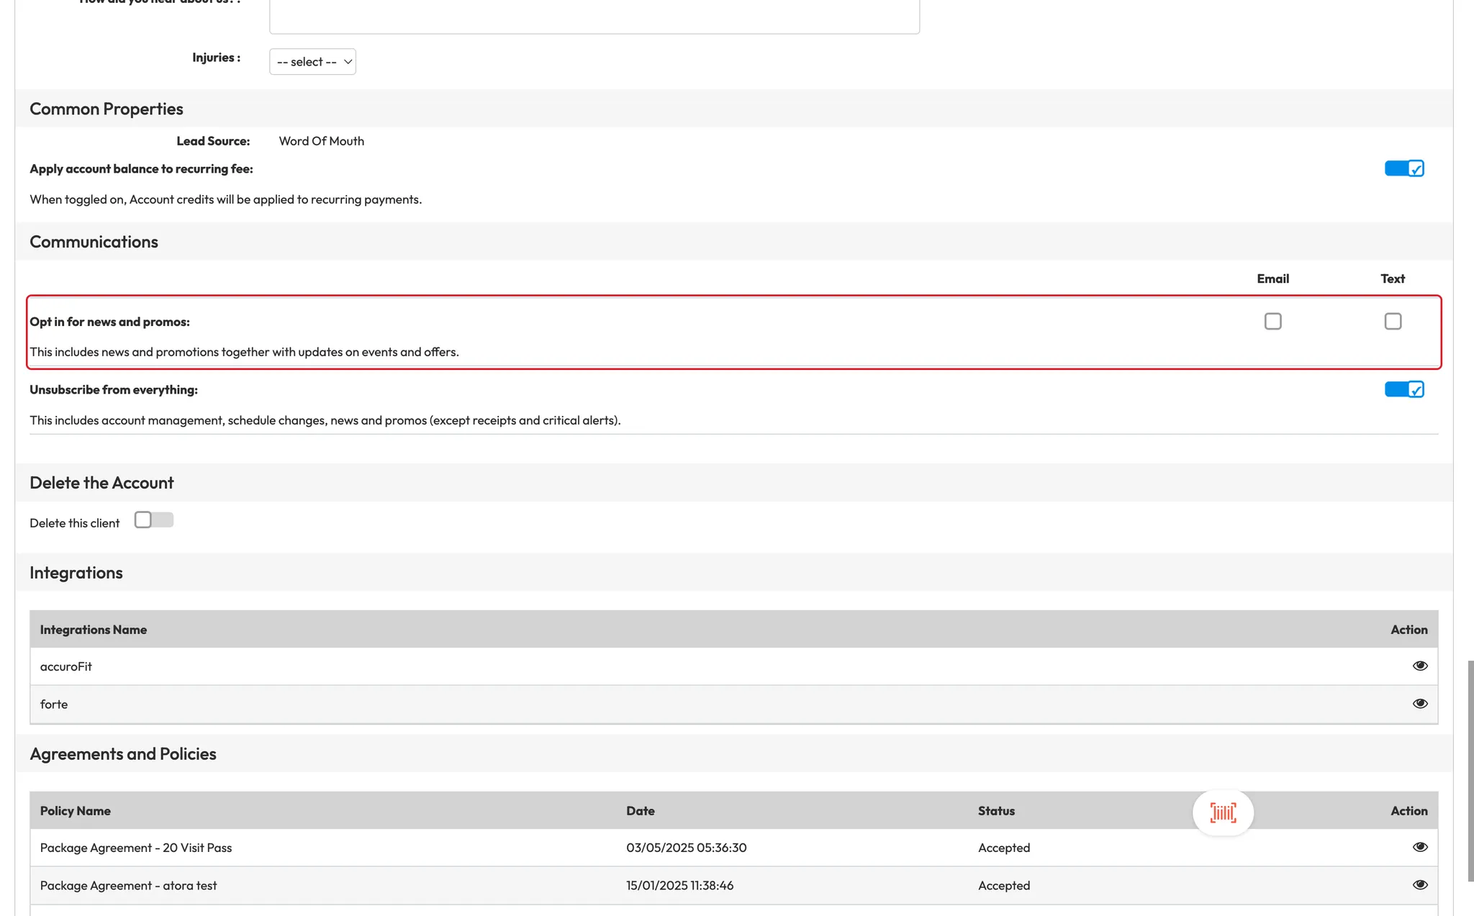Select Package Agreement - 20 Visit Pass text
1474x916 pixels.
coord(136,848)
